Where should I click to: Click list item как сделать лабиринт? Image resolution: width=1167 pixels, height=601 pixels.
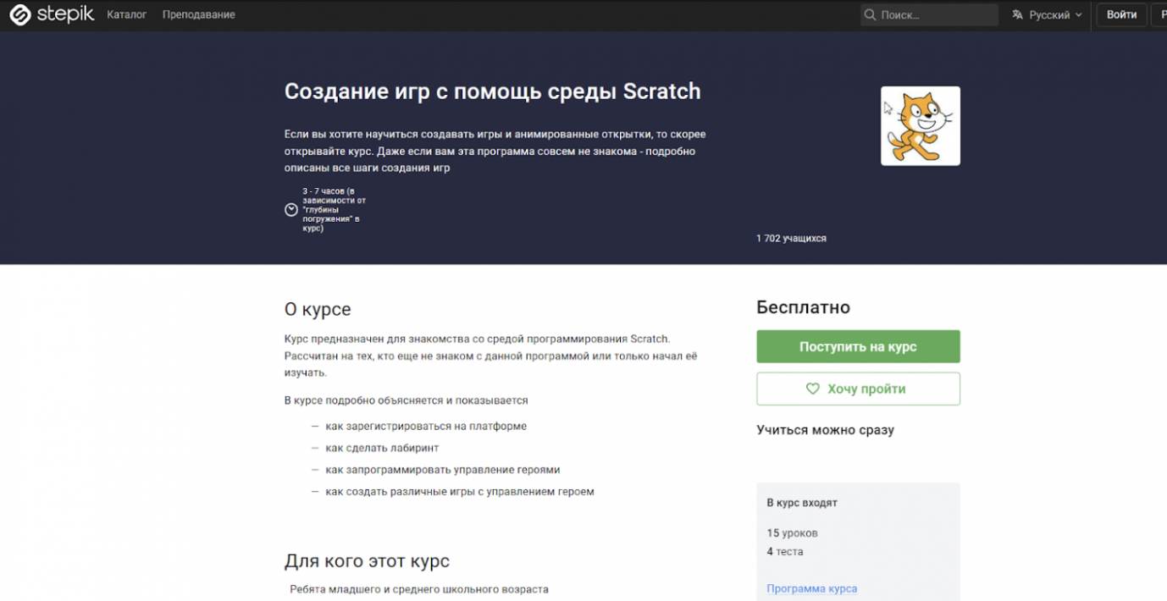[x=382, y=448]
